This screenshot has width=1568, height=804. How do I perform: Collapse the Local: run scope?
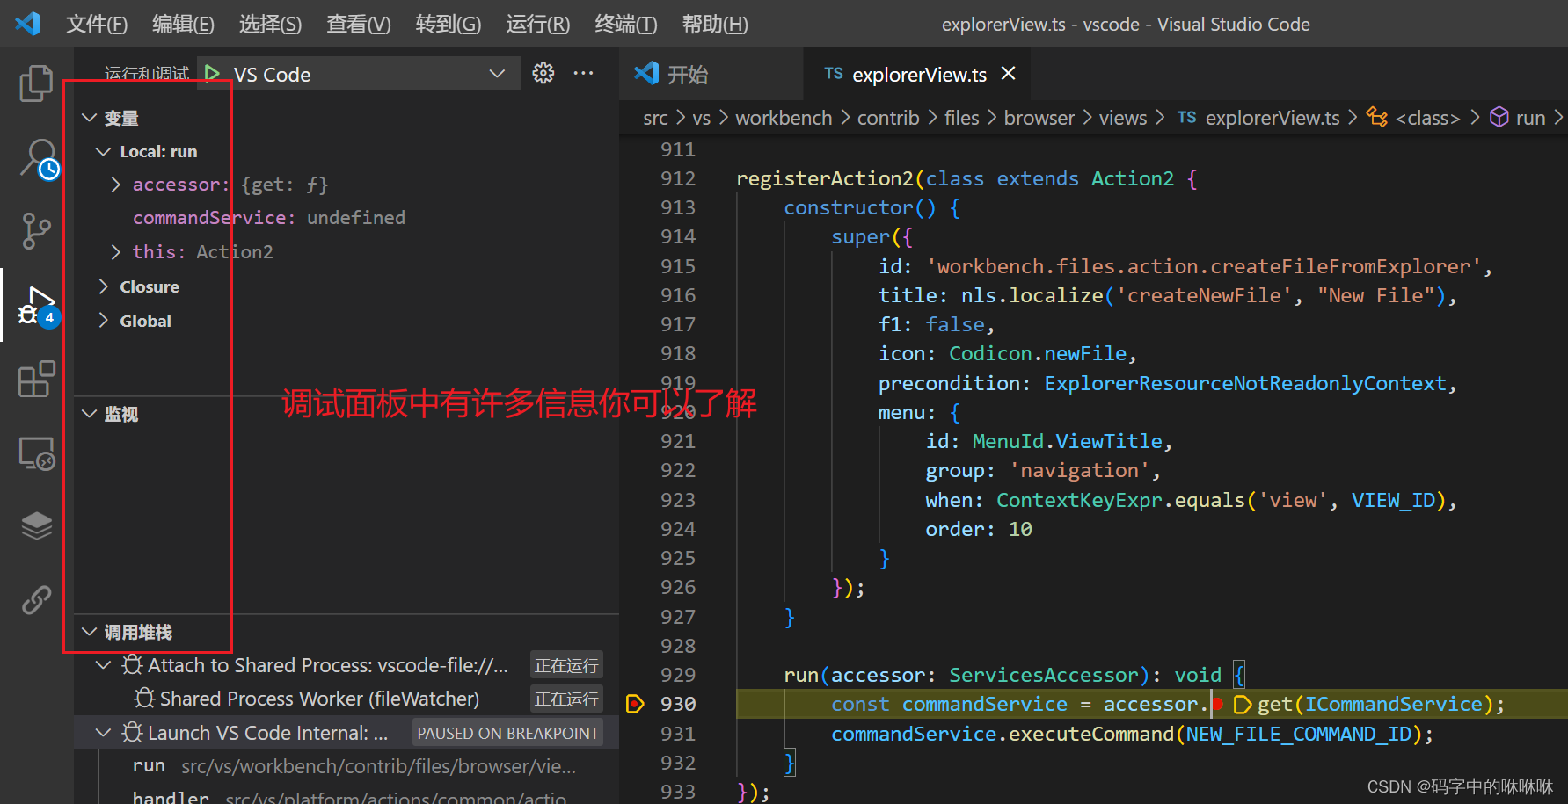[103, 151]
